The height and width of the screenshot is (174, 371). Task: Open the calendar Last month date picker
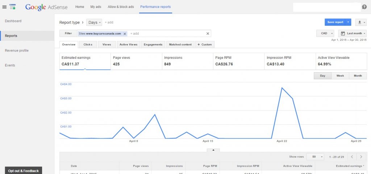(x=352, y=34)
